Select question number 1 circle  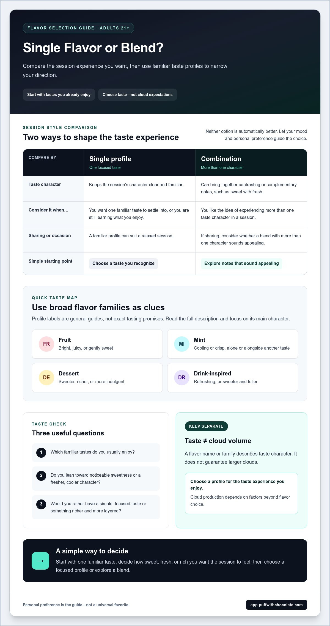[x=41, y=452]
